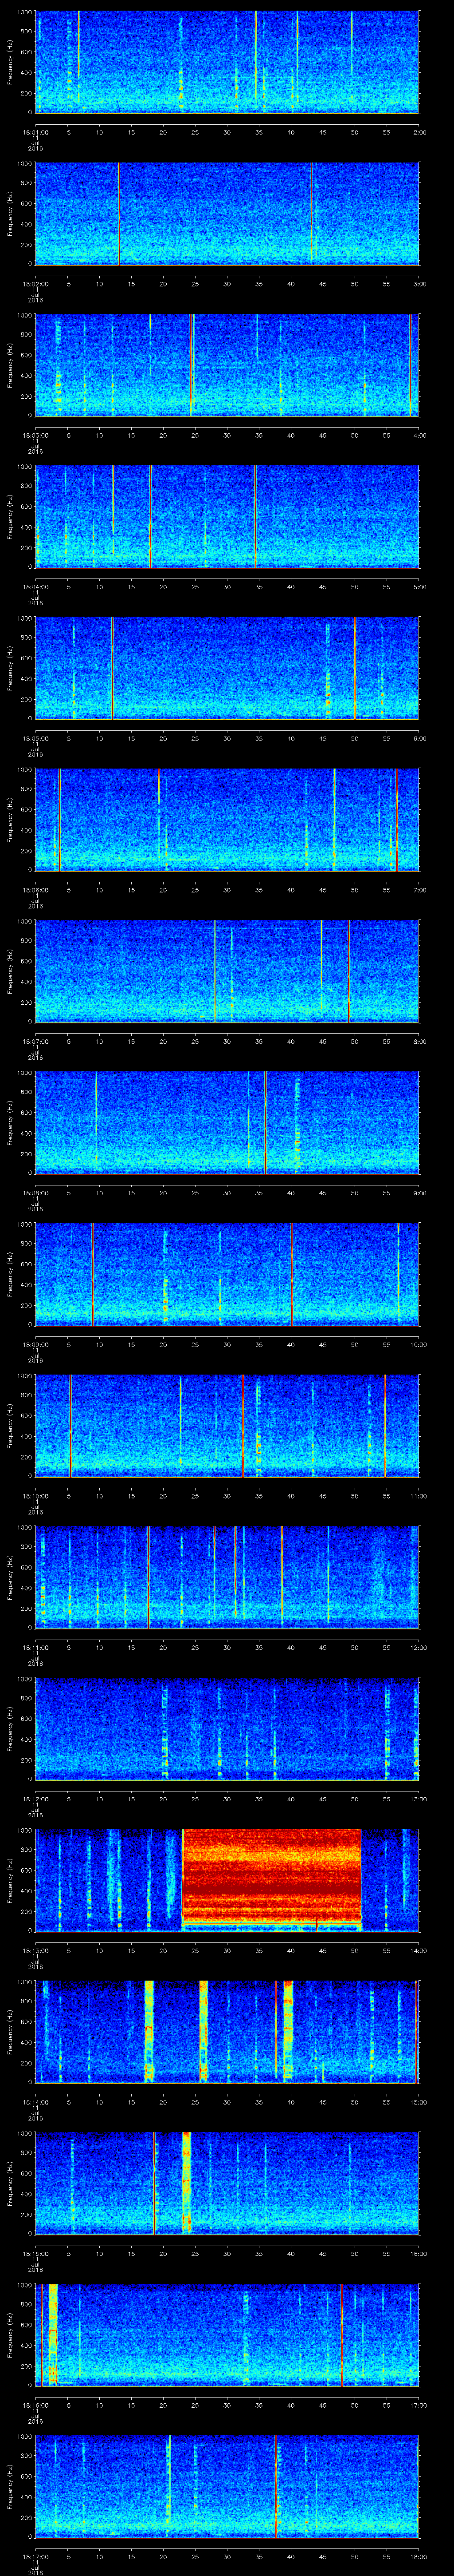
Task: Click the spectrogram panel starting at 18:07:00
Action: (227, 971)
